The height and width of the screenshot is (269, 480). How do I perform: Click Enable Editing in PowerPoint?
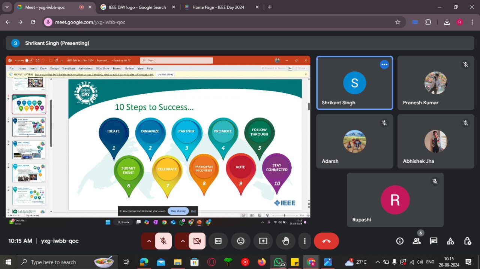(x=165, y=74)
